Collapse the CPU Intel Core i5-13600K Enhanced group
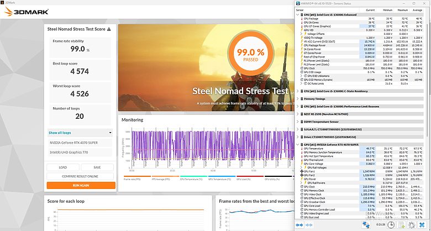This screenshot has height=231, width=431. [x=298, y=15]
